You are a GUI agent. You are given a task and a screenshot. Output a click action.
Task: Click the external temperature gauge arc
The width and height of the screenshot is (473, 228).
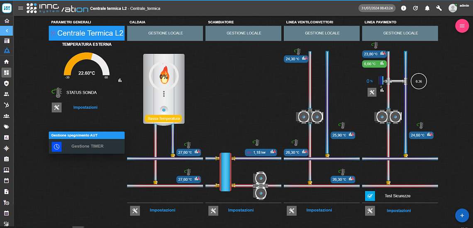click(x=87, y=64)
